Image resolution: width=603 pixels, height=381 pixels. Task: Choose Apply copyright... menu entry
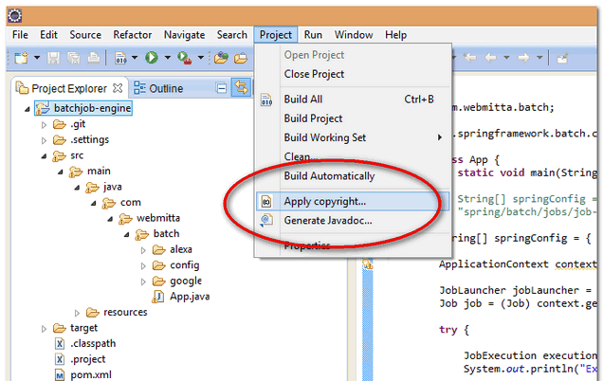353,202
